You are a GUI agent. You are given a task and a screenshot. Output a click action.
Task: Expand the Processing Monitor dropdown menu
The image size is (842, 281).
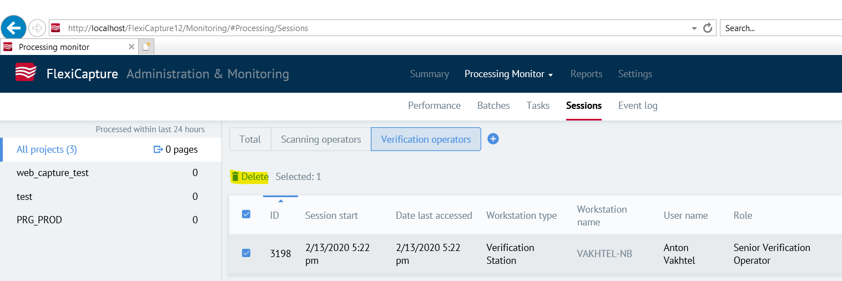[x=508, y=74]
